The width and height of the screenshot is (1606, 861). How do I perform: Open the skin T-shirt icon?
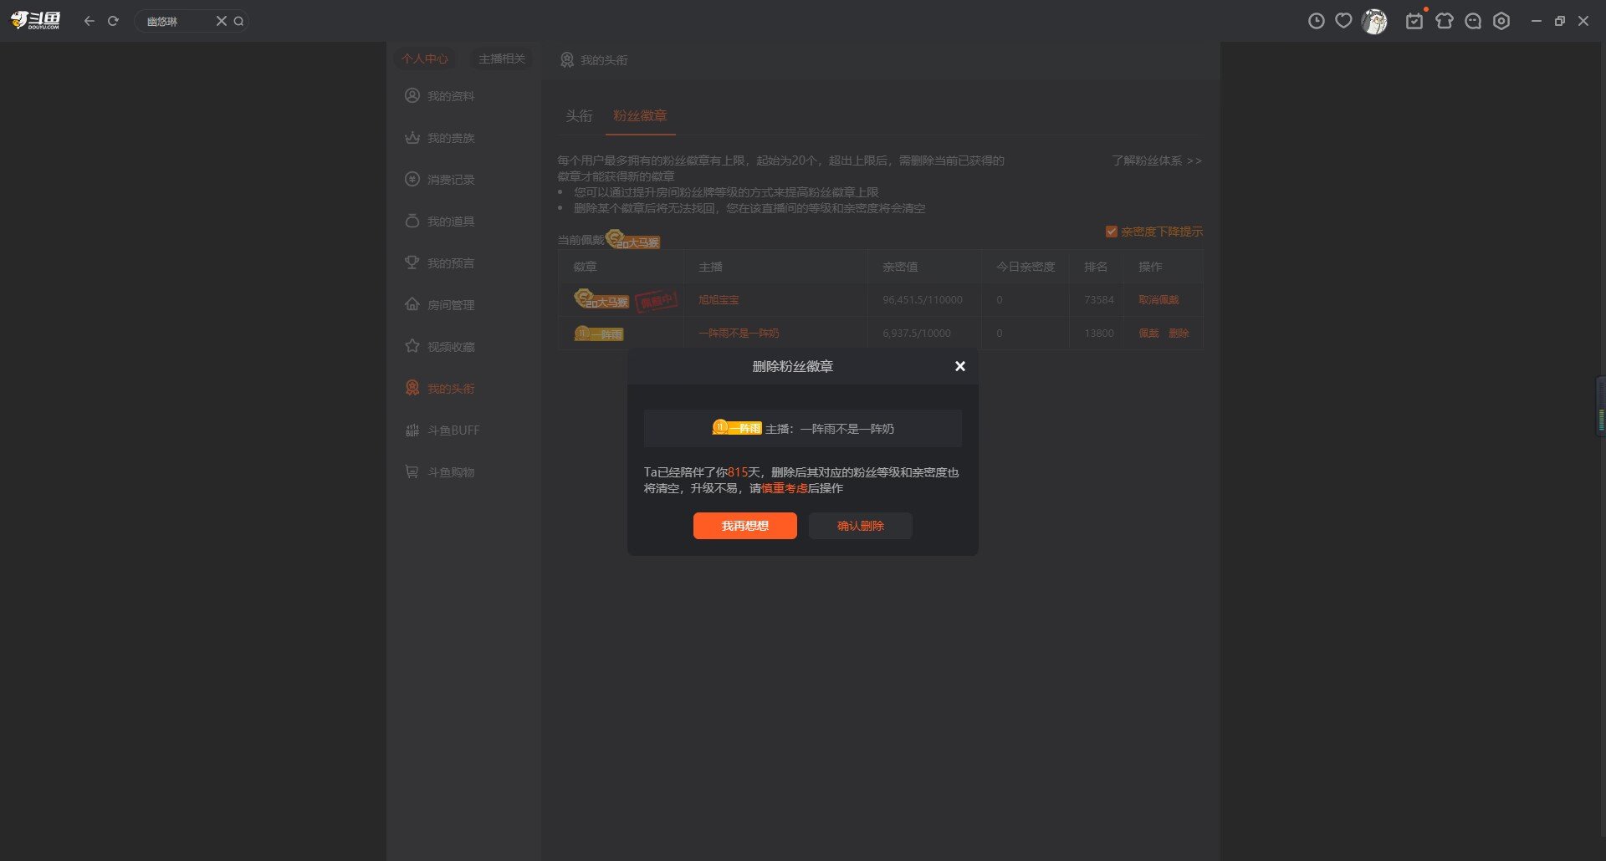pos(1445,21)
